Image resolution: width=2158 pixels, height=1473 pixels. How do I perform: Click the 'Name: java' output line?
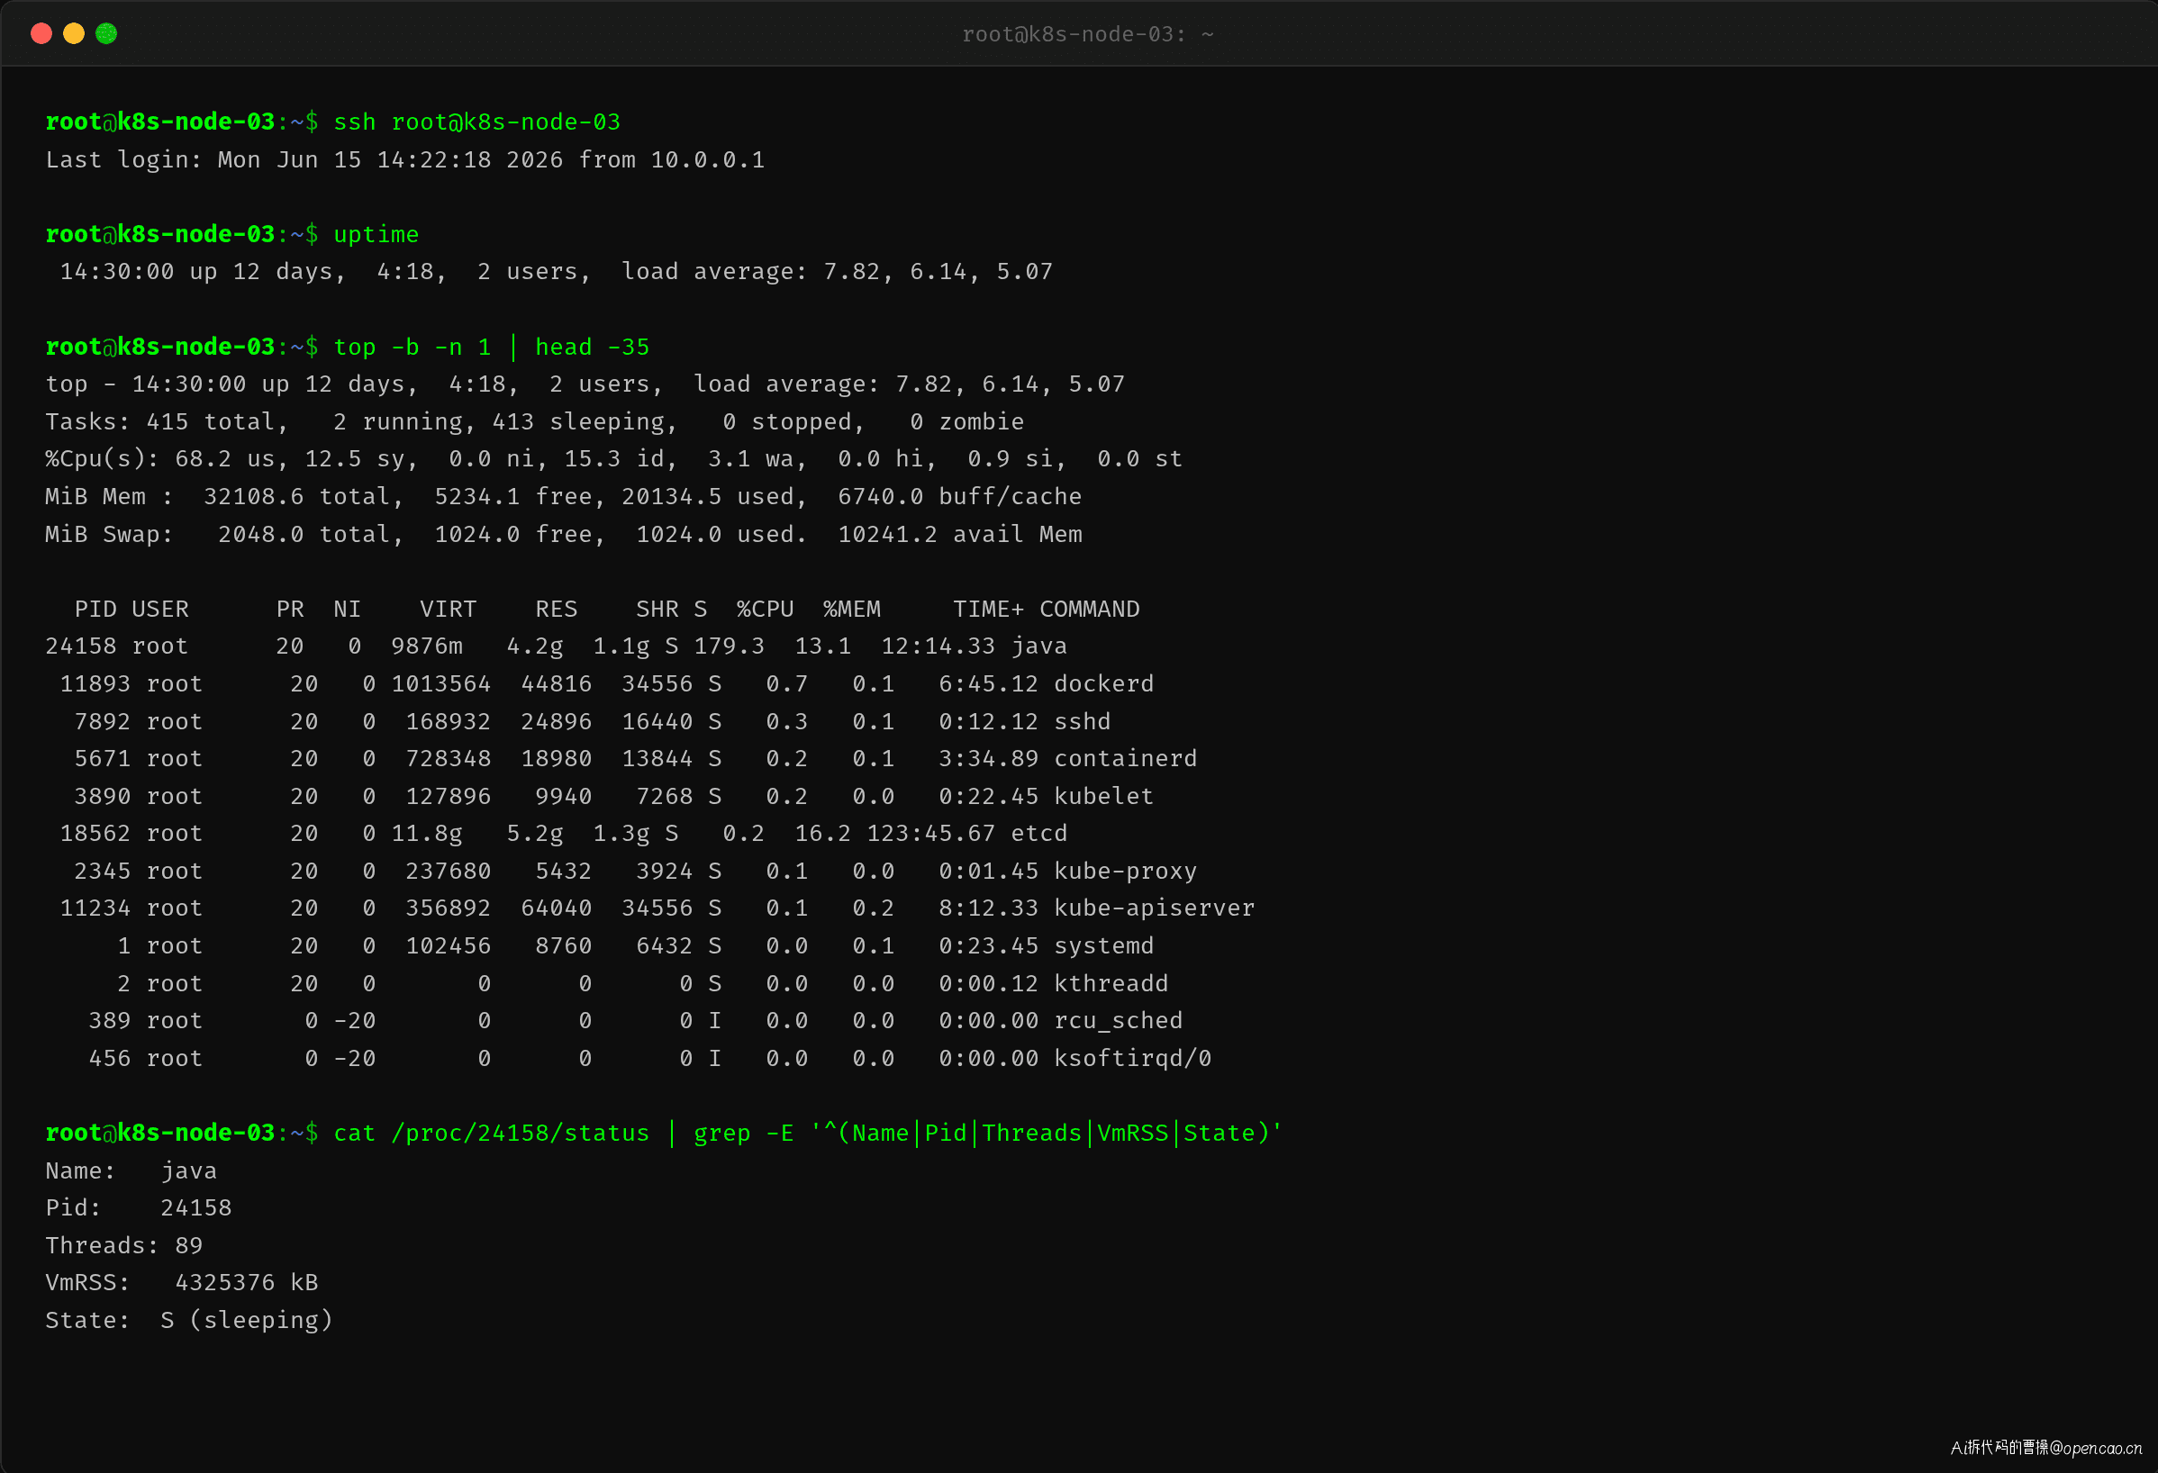tap(131, 1170)
